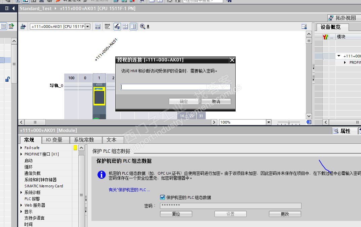
Task: Switch to the IO 变量 tab
Action: pos(55,140)
